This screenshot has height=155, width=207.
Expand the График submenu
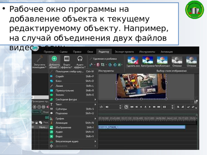click(x=73, y=119)
